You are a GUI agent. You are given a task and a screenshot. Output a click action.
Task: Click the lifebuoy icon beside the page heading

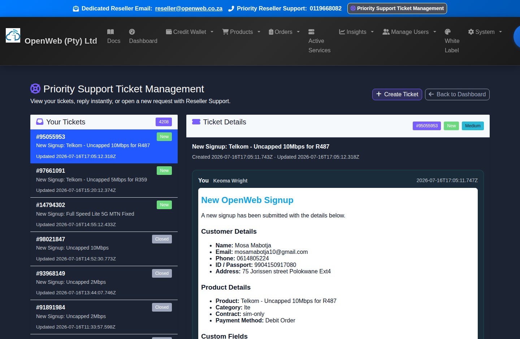(35, 88)
